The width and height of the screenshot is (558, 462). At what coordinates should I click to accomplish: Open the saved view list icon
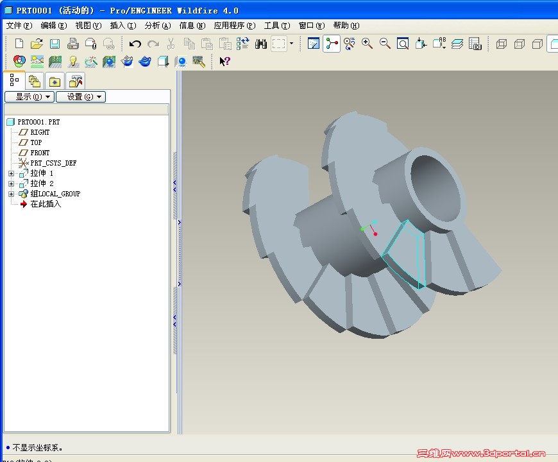(x=439, y=44)
